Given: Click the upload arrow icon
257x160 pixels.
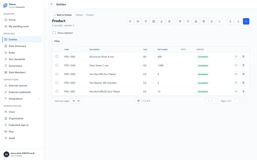Looking at the screenshot, I should [x=230, y=21].
